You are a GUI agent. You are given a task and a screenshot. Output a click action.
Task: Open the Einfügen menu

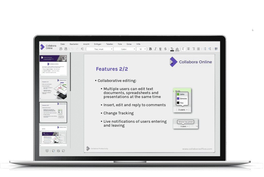pyautogui.click(x=98, y=44)
